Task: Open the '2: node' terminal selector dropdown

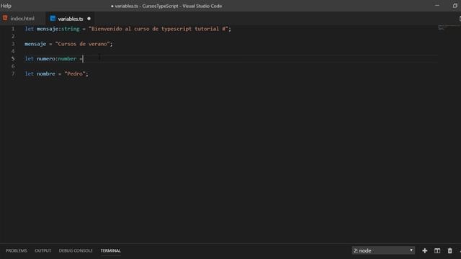Action: [x=383, y=250]
